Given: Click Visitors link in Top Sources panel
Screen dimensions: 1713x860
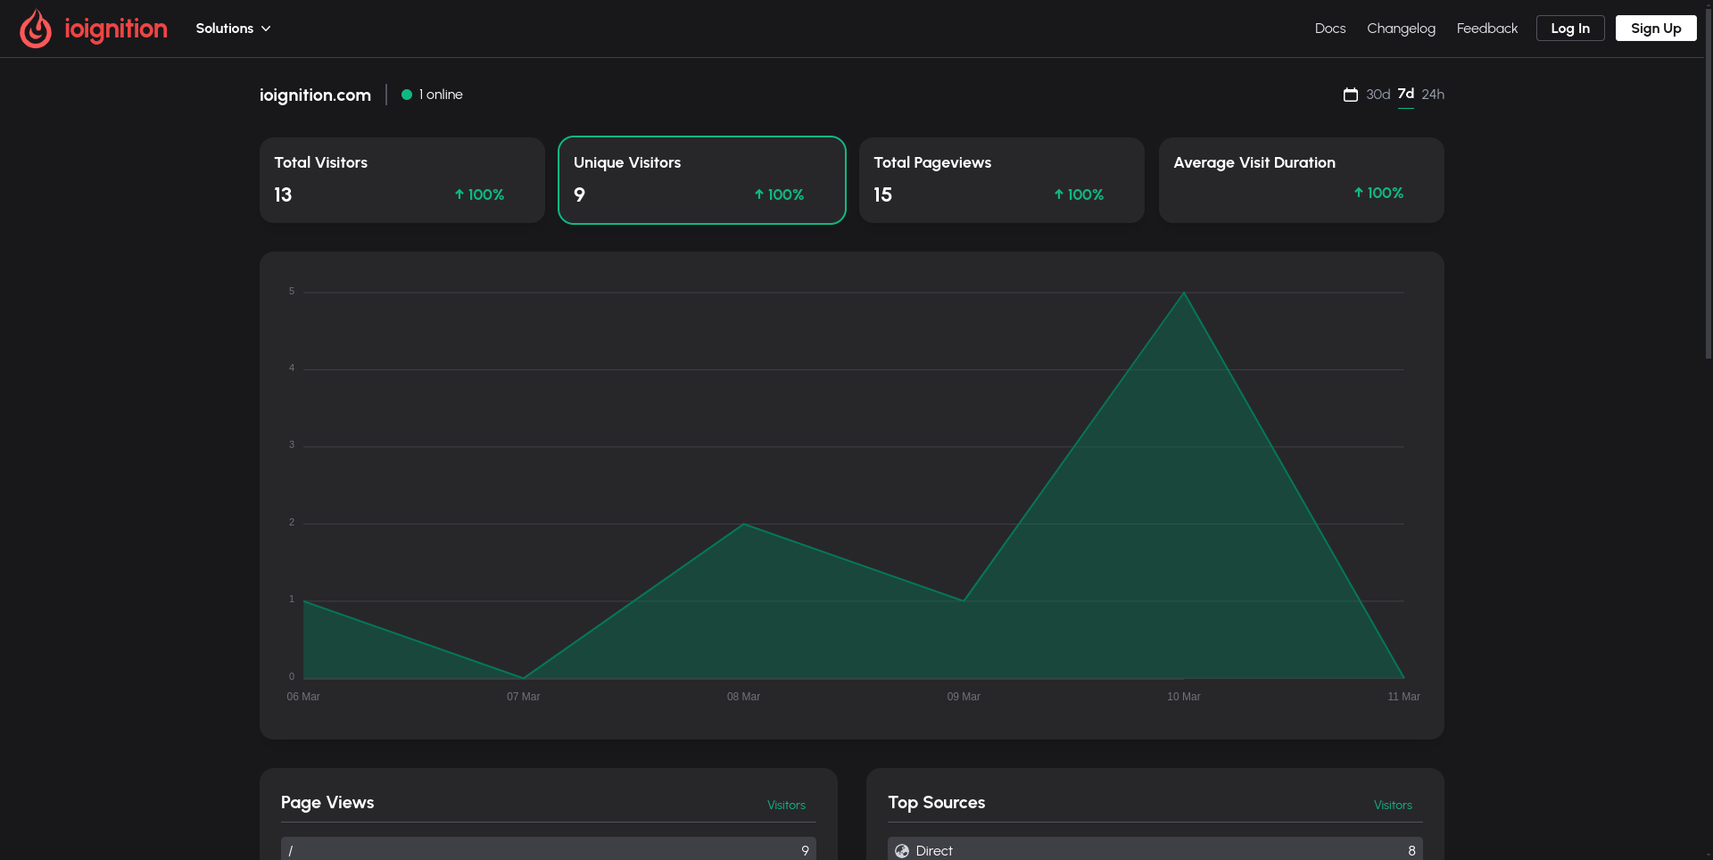Looking at the screenshot, I should 1393,805.
